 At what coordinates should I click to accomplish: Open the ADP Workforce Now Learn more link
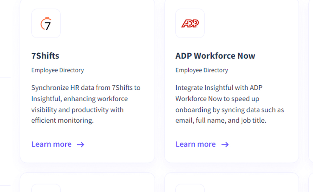pyautogui.click(x=195, y=144)
